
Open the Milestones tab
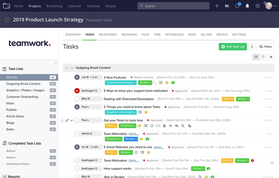[108, 34]
